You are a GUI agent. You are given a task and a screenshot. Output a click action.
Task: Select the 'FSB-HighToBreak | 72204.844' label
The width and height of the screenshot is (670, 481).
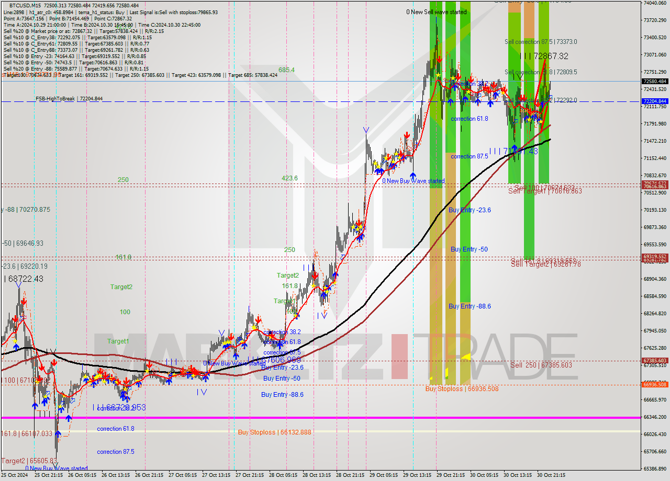[x=69, y=98]
